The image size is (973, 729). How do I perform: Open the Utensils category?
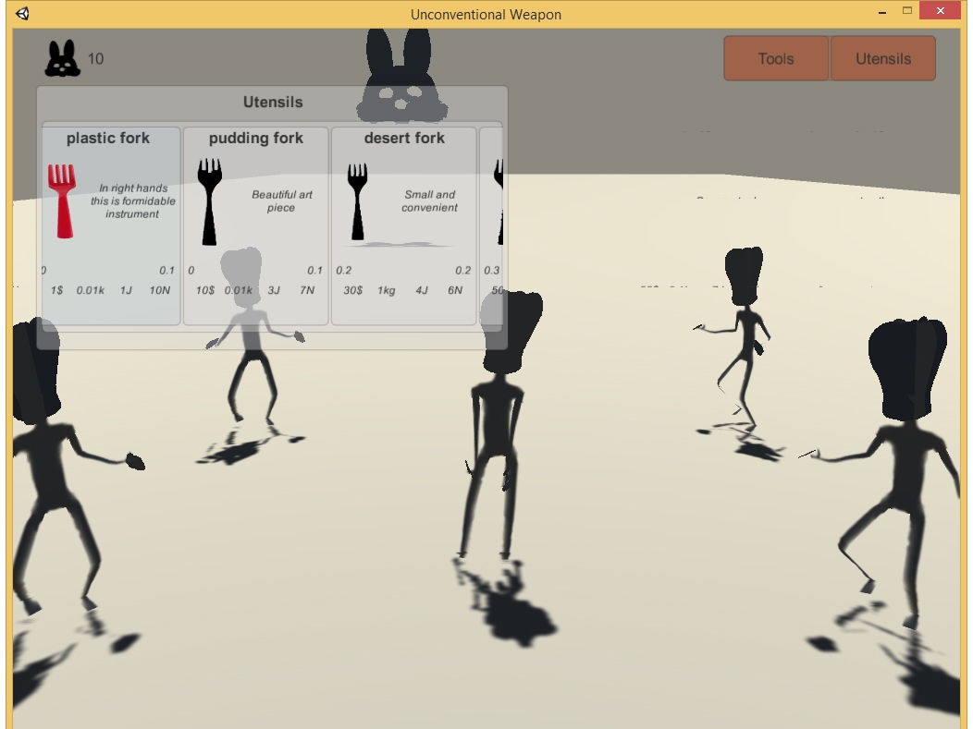click(883, 58)
